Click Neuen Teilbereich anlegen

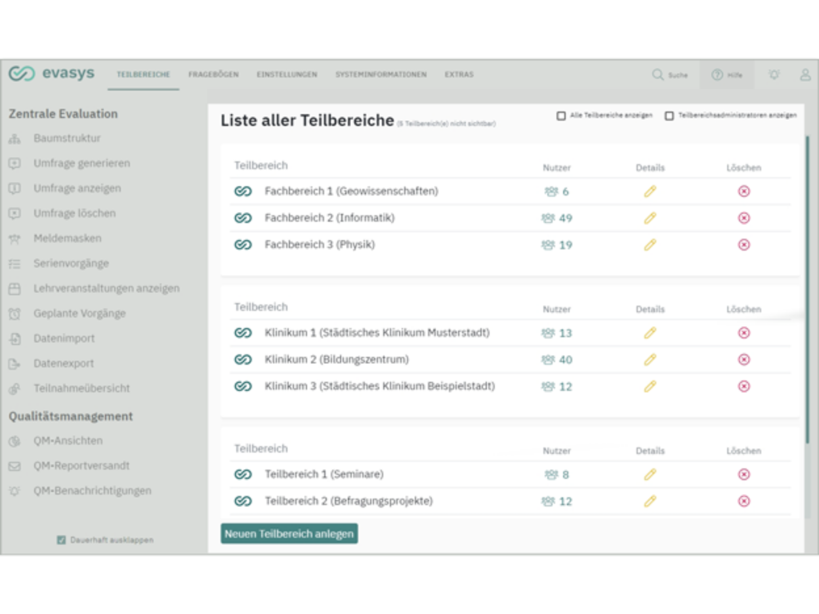pyautogui.click(x=289, y=533)
